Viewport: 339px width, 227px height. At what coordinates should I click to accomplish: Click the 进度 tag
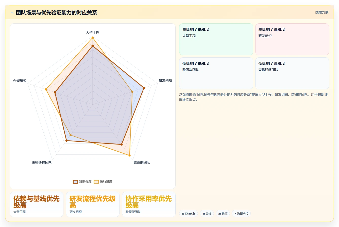point(223,214)
